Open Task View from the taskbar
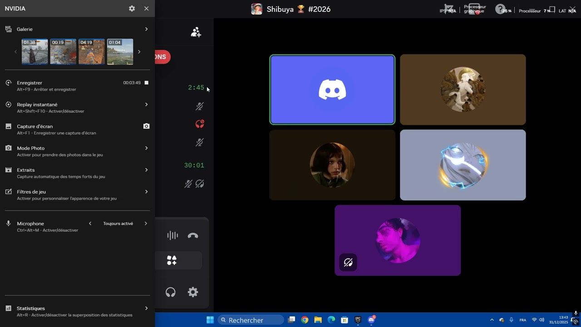 click(292, 320)
